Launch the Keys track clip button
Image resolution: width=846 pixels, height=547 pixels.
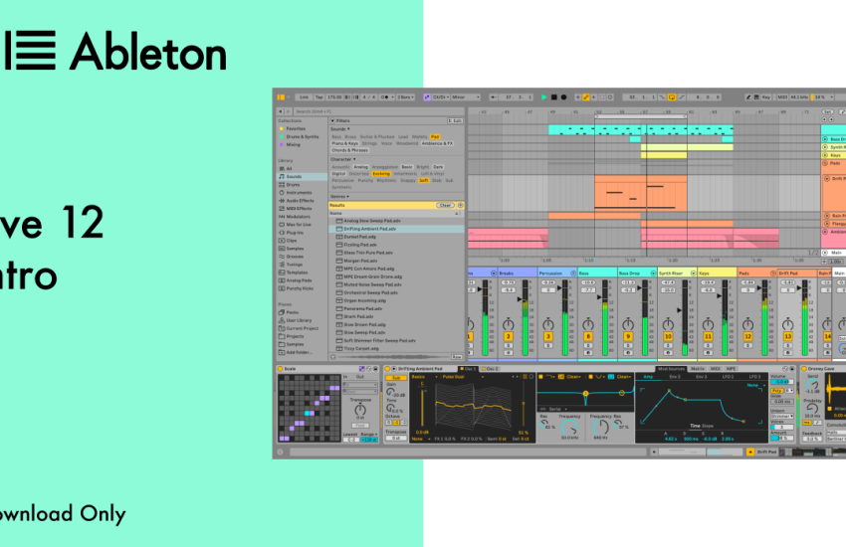[x=825, y=155]
